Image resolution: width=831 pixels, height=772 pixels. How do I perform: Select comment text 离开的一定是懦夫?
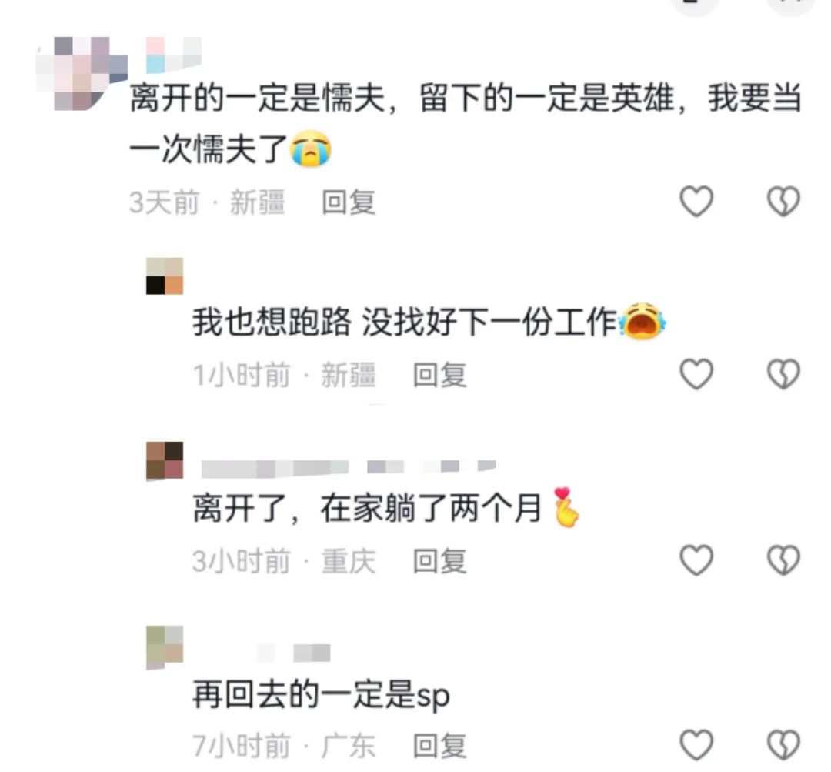[x=257, y=99]
